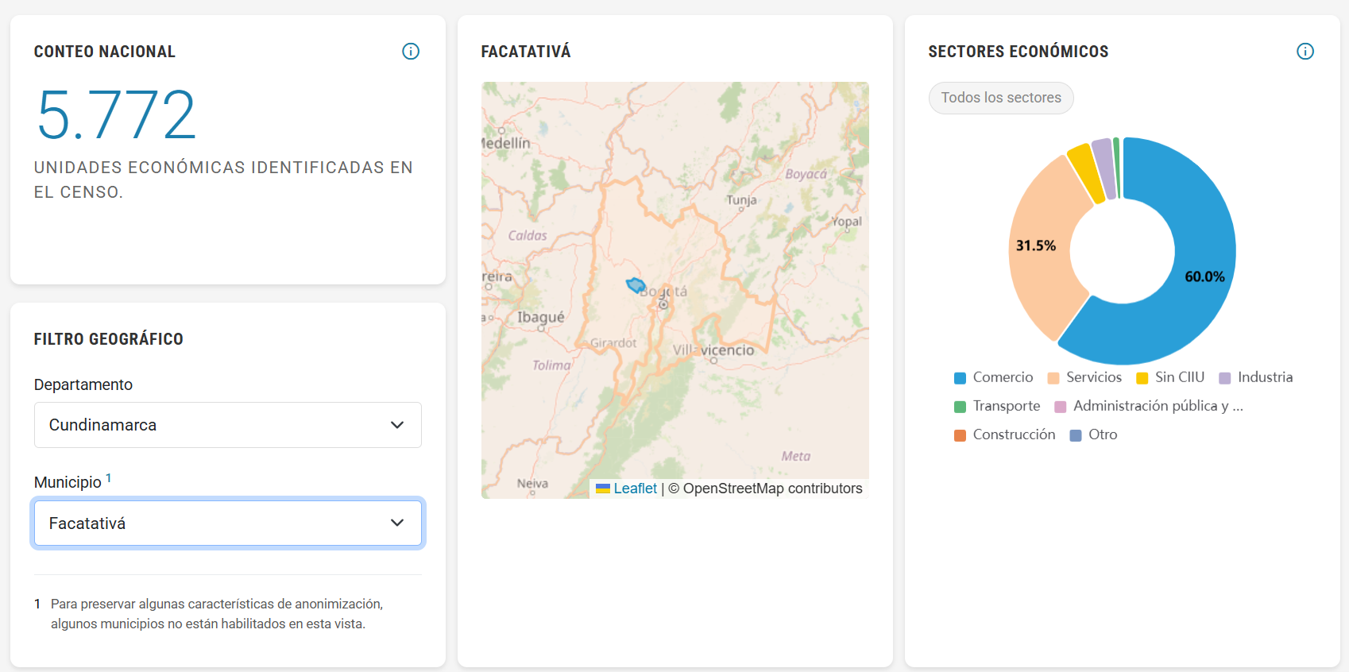Viewport: 1349px width, 672px height.
Task: Toggle Otro legend entry
Action: [x=1094, y=435]
